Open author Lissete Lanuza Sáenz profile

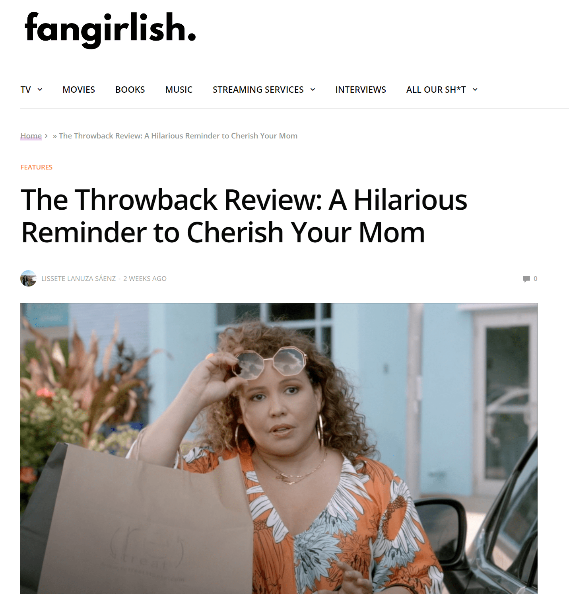pos(79,279)
